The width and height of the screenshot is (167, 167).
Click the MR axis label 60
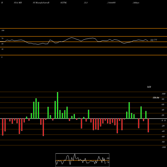tap(163, 105)
